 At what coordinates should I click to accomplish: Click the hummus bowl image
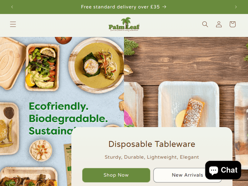pyautogui.click(x=41, y=150)
